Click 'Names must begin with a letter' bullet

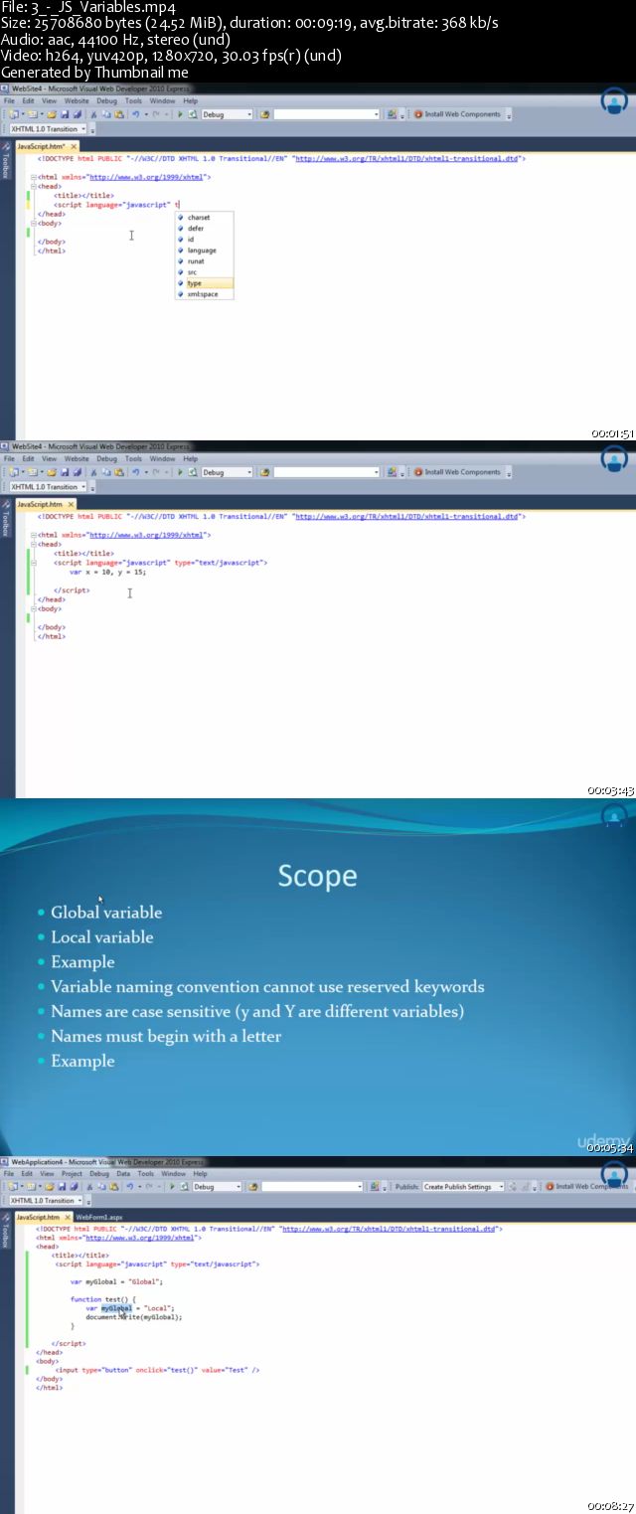point(166,1036)
